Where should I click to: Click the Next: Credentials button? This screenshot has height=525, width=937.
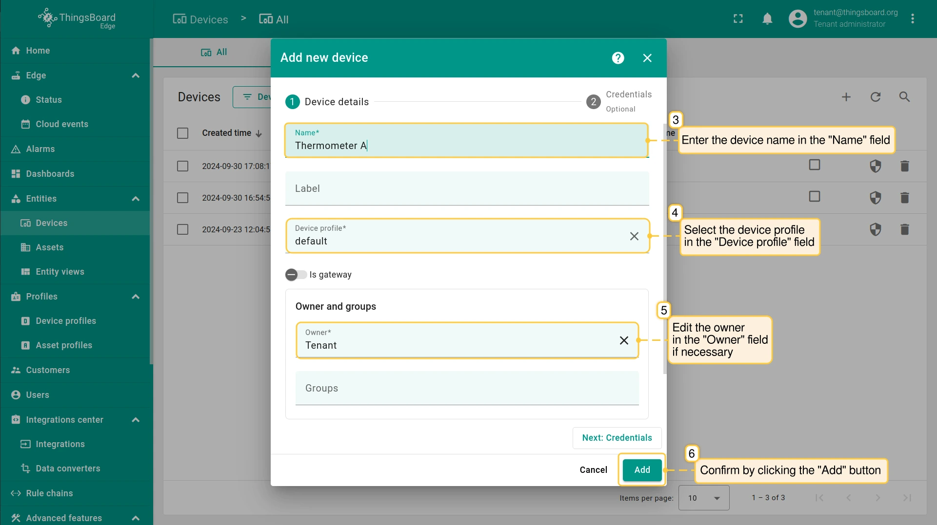617,438
